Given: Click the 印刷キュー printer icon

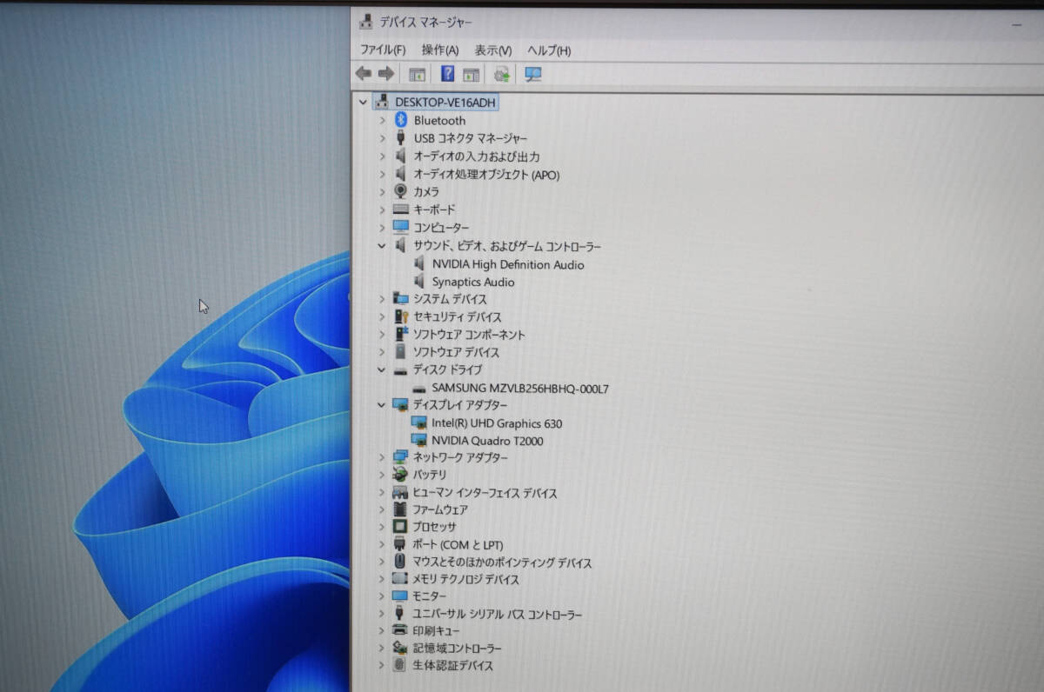Looking at the screenshot, I should (x=399, y=630).
